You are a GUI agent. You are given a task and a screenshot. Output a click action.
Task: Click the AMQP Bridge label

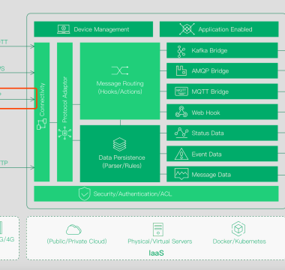point(210,71)
